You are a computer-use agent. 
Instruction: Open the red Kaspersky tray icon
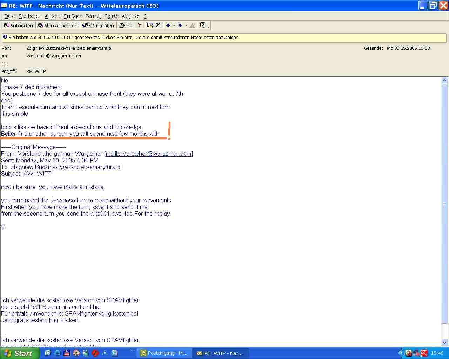424,353
